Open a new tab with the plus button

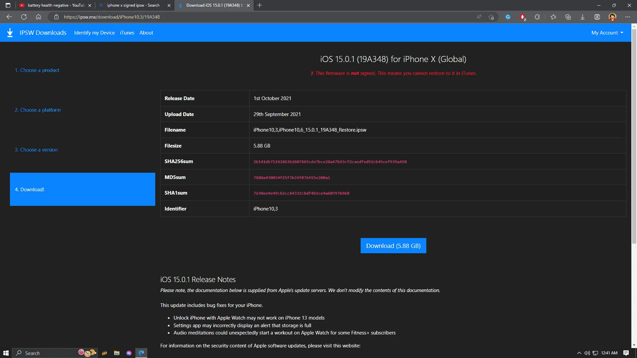(260, 5)
